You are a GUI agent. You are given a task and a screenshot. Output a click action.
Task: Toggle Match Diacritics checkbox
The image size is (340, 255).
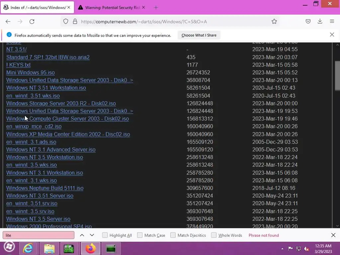coord(173,235)
